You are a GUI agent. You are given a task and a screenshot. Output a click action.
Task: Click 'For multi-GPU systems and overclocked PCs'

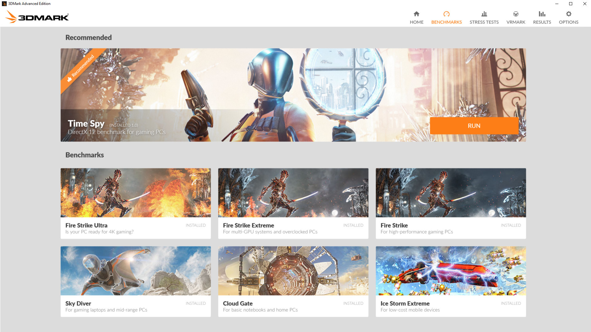(270, 232)
